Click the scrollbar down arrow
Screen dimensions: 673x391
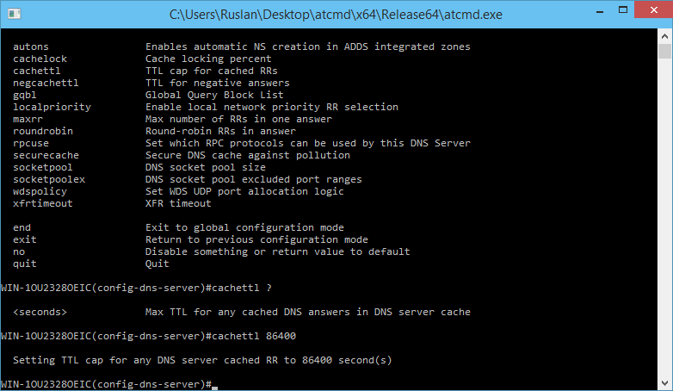click(x=665, y=382)
